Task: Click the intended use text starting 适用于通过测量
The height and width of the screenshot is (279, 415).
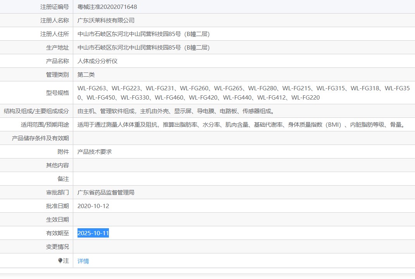Action: click(x=242, y=125)
